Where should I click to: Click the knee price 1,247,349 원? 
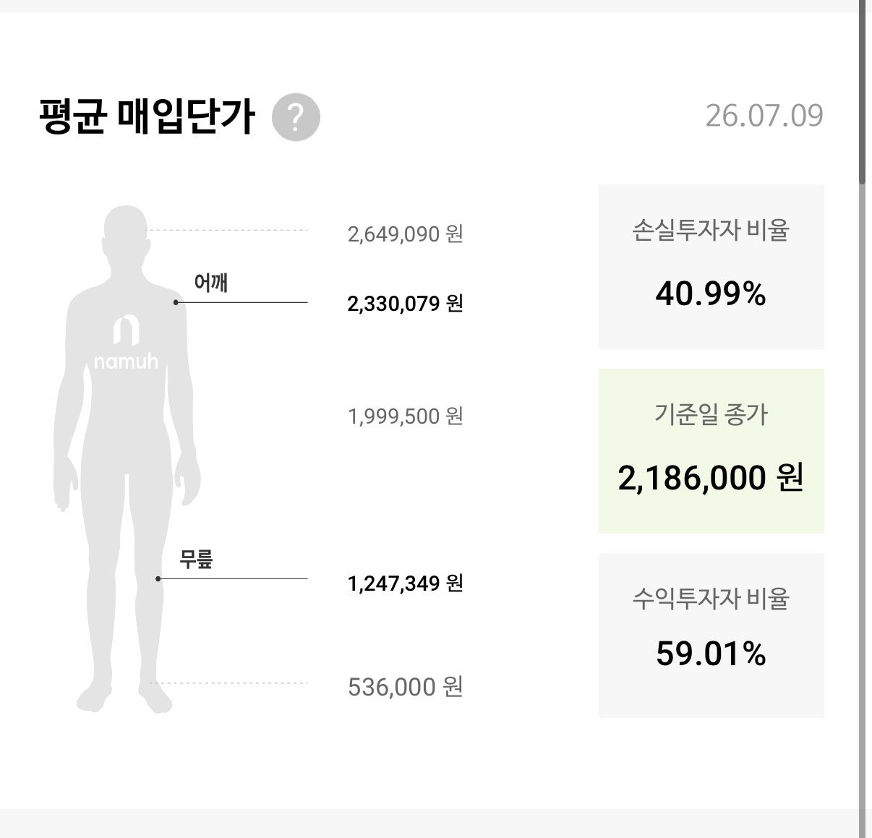coord(405,583)
